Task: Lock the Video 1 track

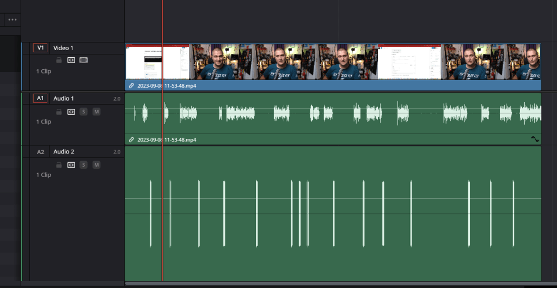Action: pos(59,60)
